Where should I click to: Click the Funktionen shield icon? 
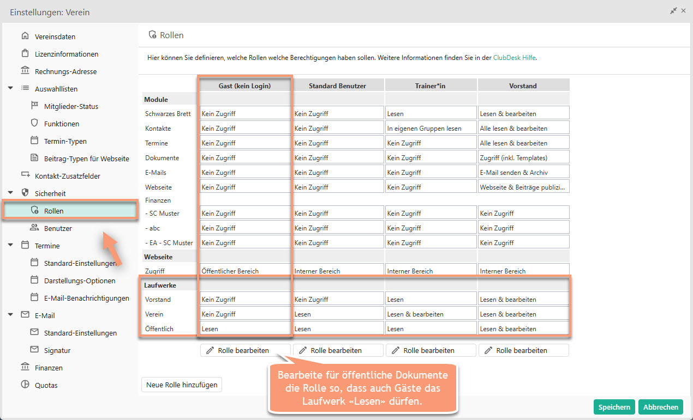click(x=34, y=124)
